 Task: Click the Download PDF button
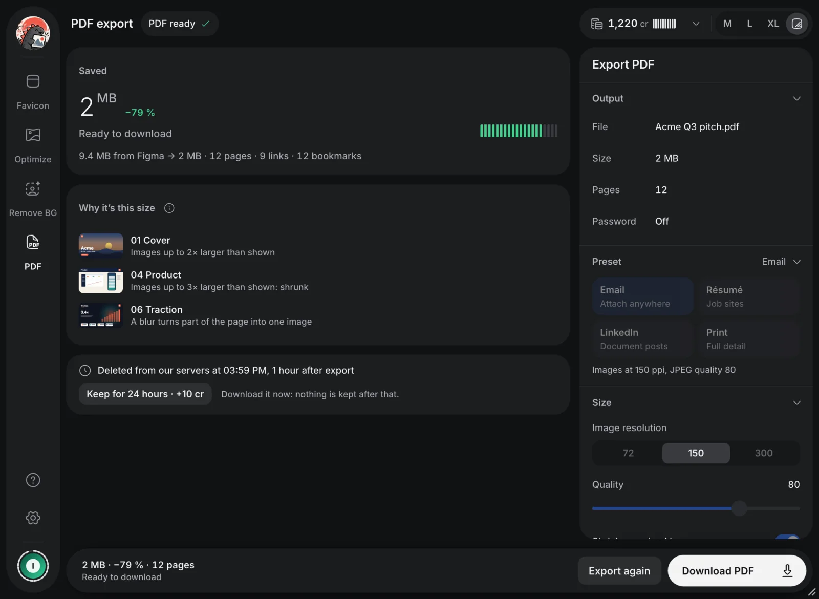pyautogui.click(x=737, y=571)
